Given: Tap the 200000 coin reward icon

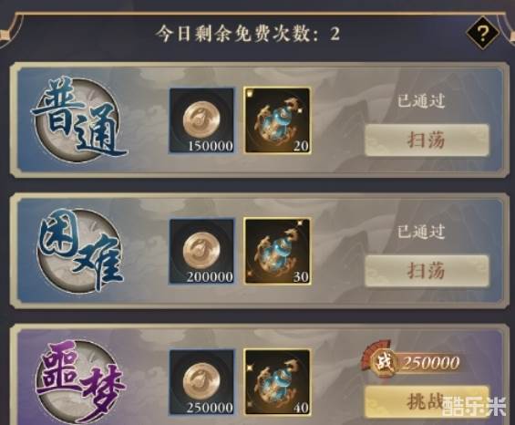Looking at the screenshot, I should point(201,252).
